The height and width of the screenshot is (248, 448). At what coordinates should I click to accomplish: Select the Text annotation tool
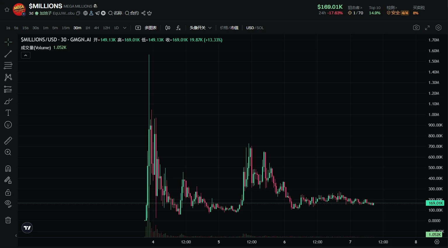(8, 113)
